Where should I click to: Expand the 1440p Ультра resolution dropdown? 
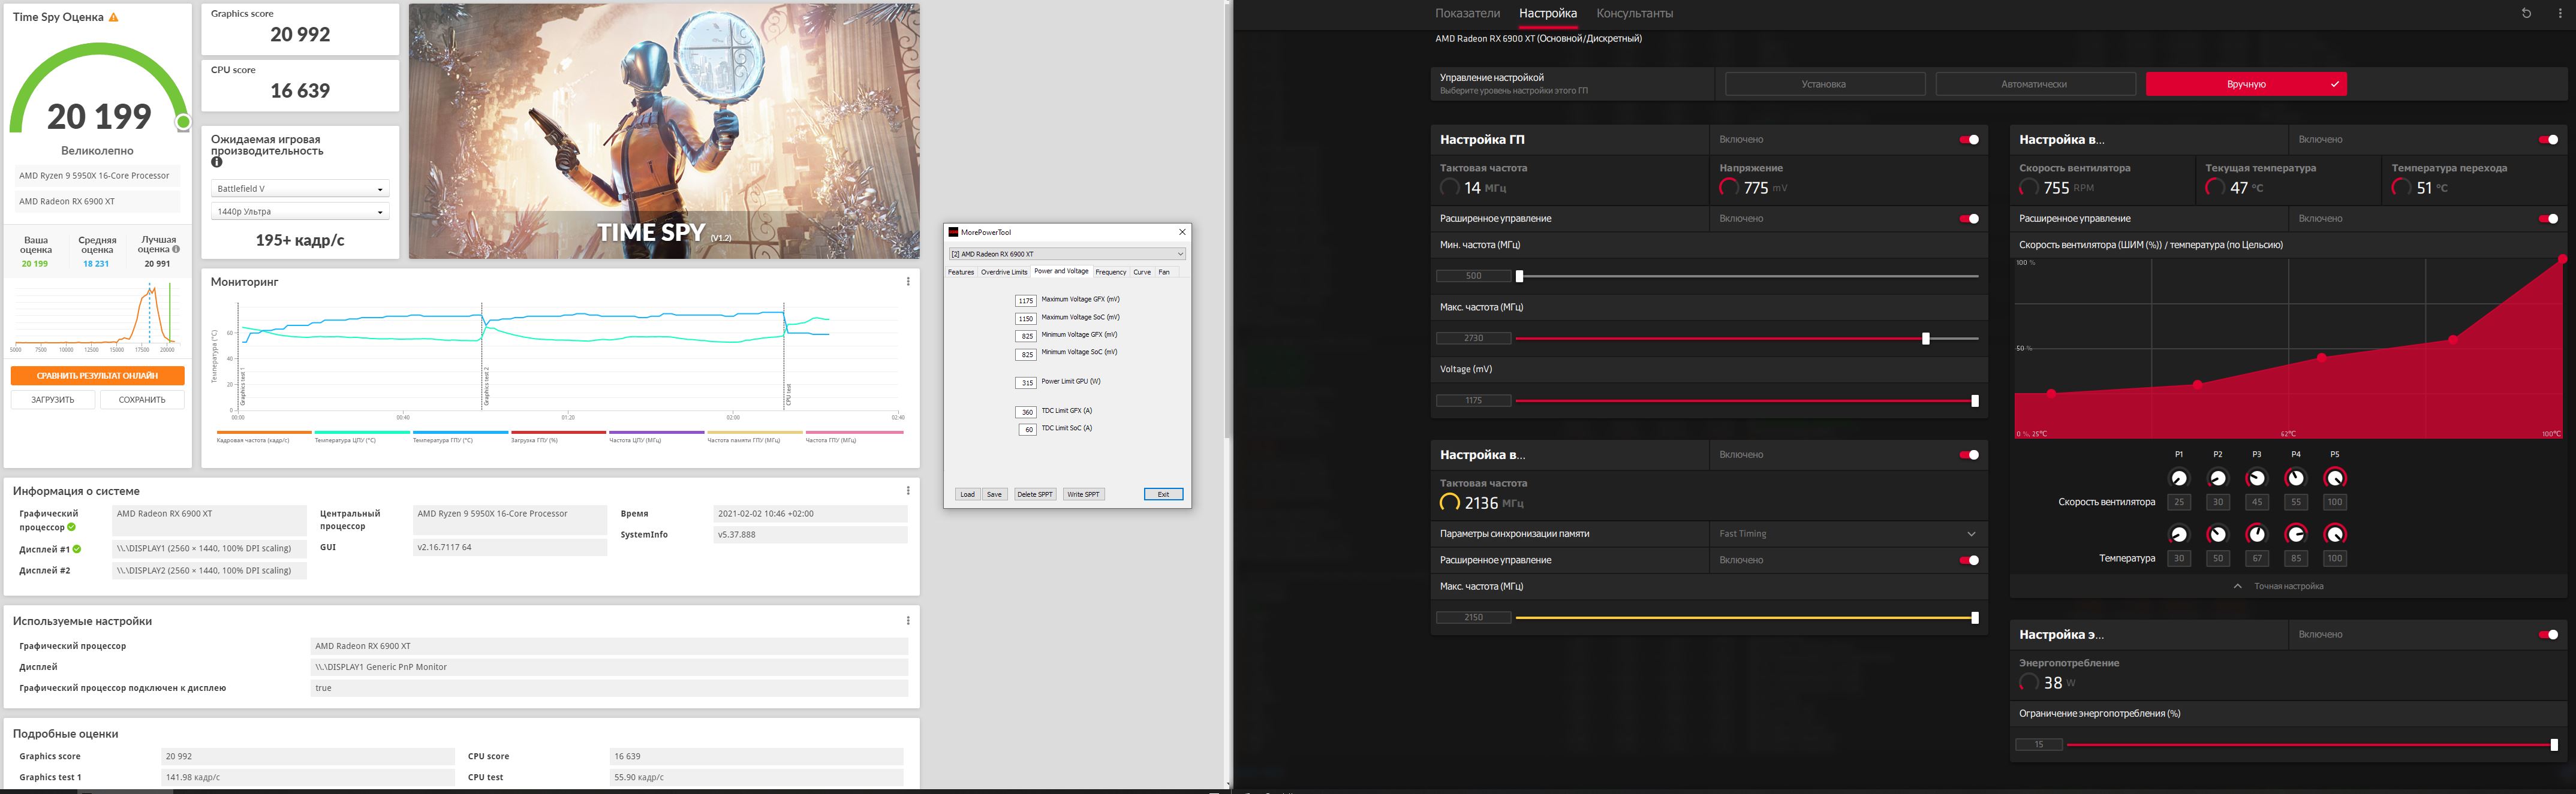(x=299, y=212)
